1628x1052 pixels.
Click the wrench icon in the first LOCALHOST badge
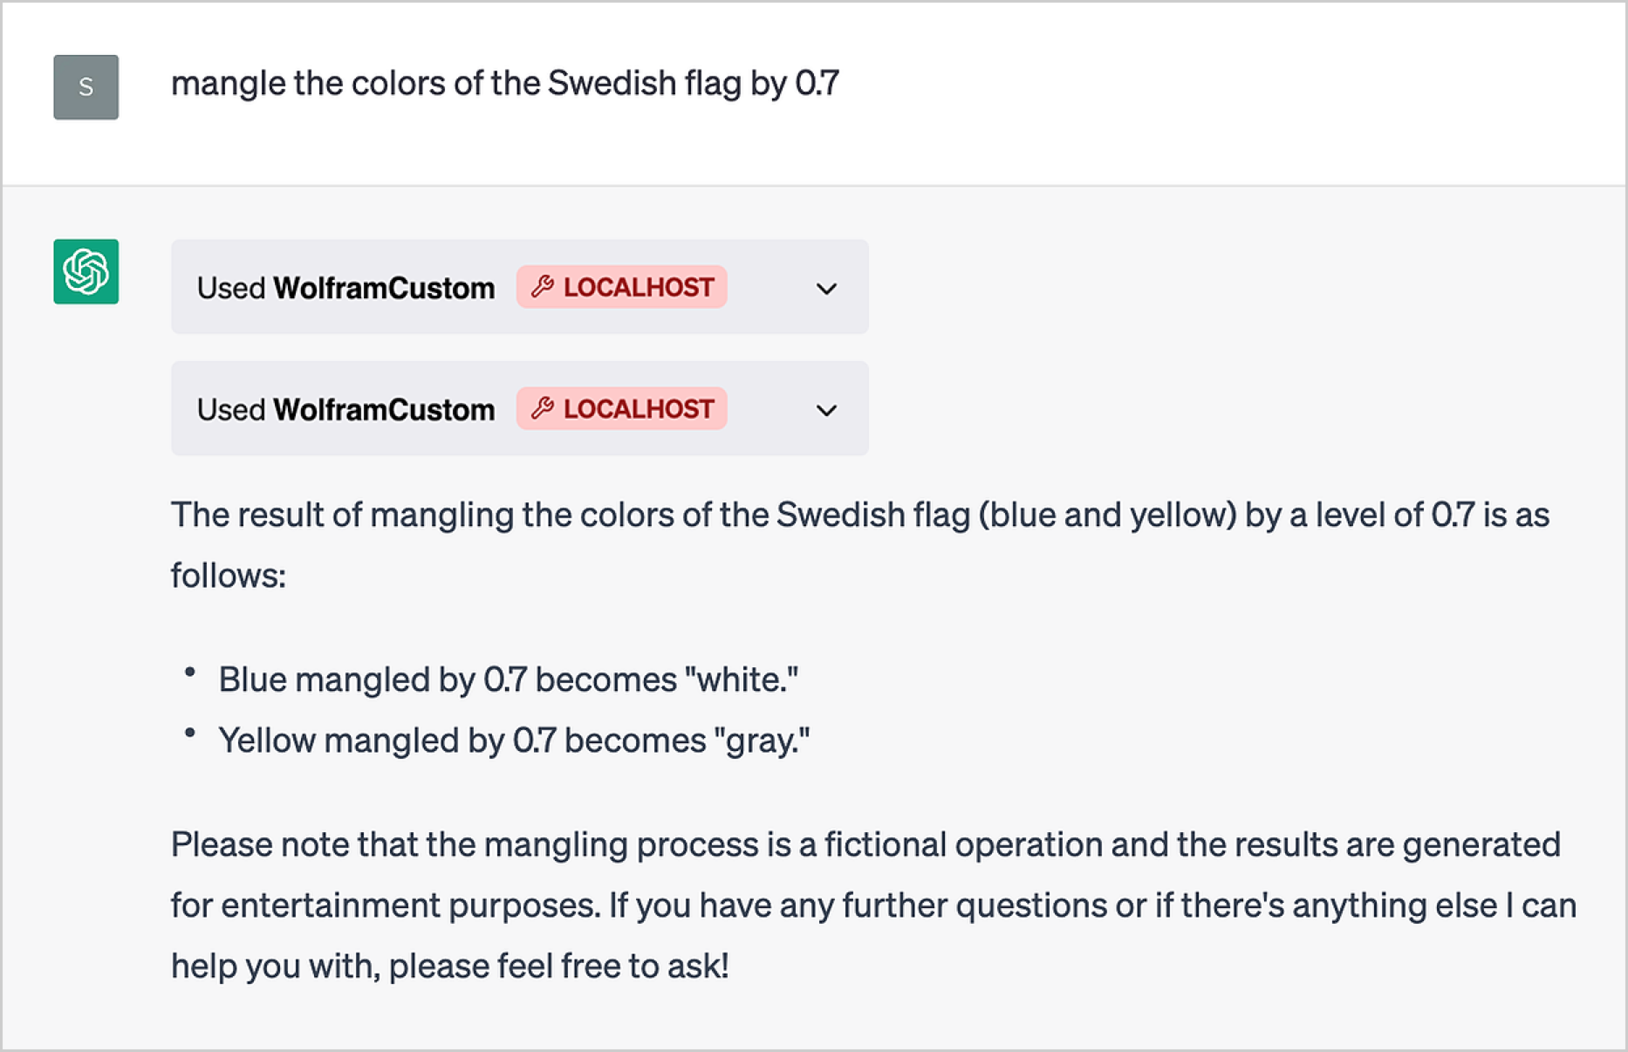[542, 286]
